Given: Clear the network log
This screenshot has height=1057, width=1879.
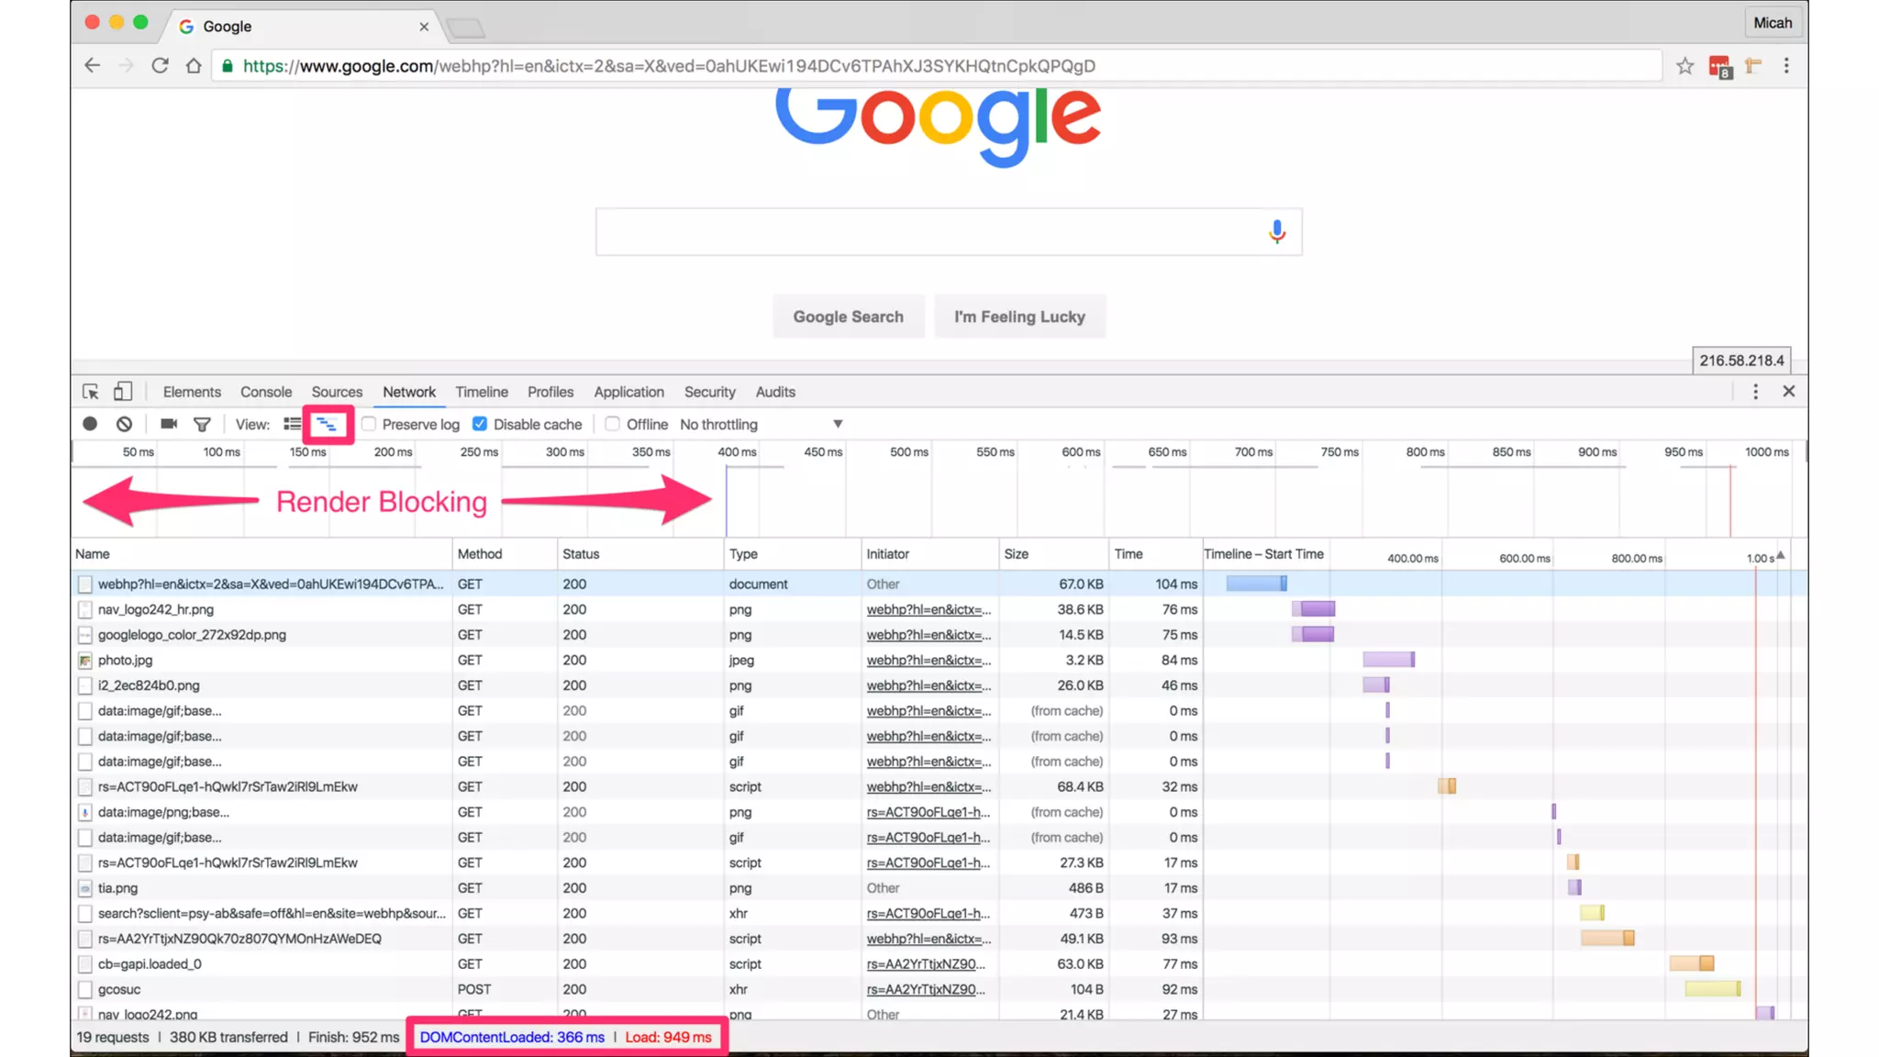Looking at the screenshot, I should (x=124, y=424).
